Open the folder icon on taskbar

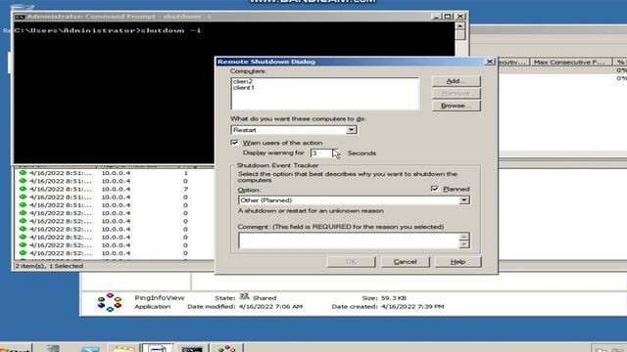pos(123,348)
